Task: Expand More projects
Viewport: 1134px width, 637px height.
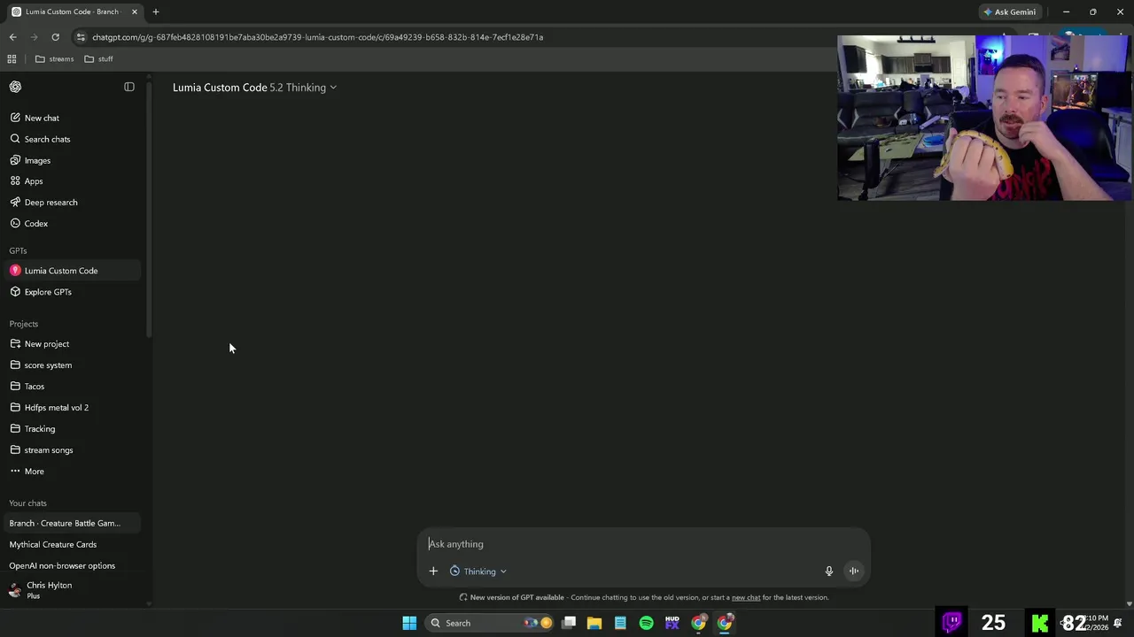Action: coord(71,472)
